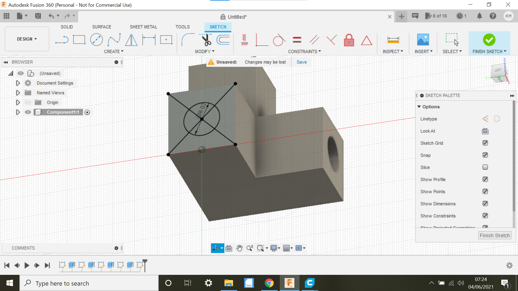Click Save next to the Unsaved warning
Screen dimensions: 518x291
tap(301, 62)
